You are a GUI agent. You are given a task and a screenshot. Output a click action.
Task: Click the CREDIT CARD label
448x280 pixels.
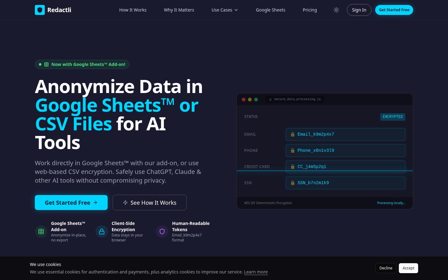click(x=257, y=167)
